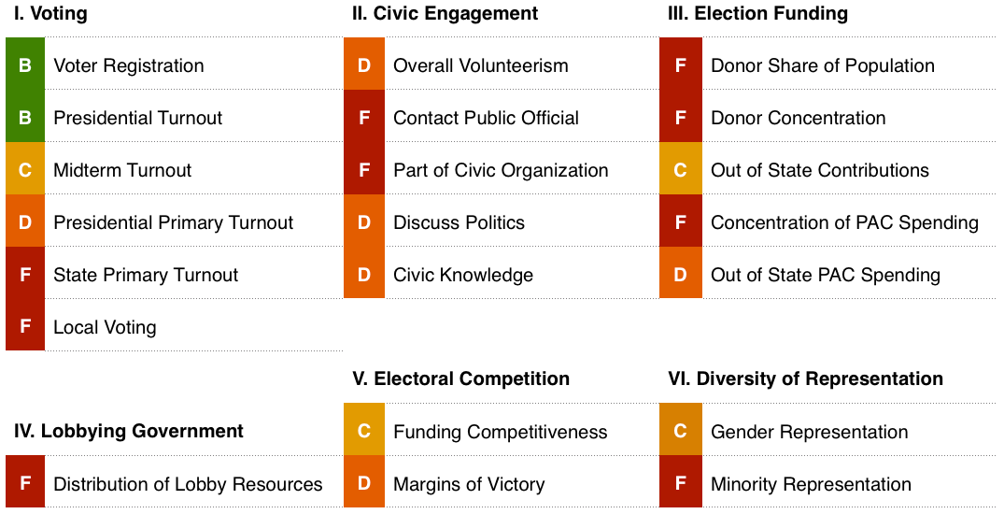
Task: Click the B grade badge for Voter Registration
Action: coord(25,65)
